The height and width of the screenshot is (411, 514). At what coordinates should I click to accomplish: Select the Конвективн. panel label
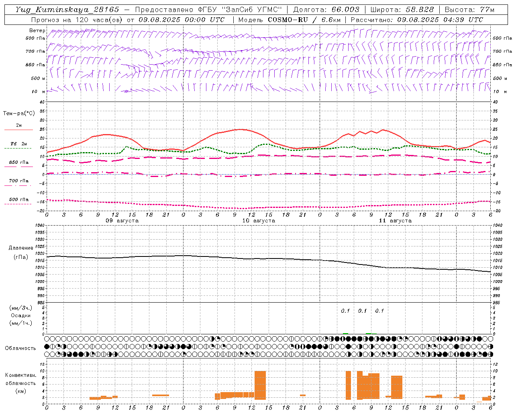tap(20, 375)
